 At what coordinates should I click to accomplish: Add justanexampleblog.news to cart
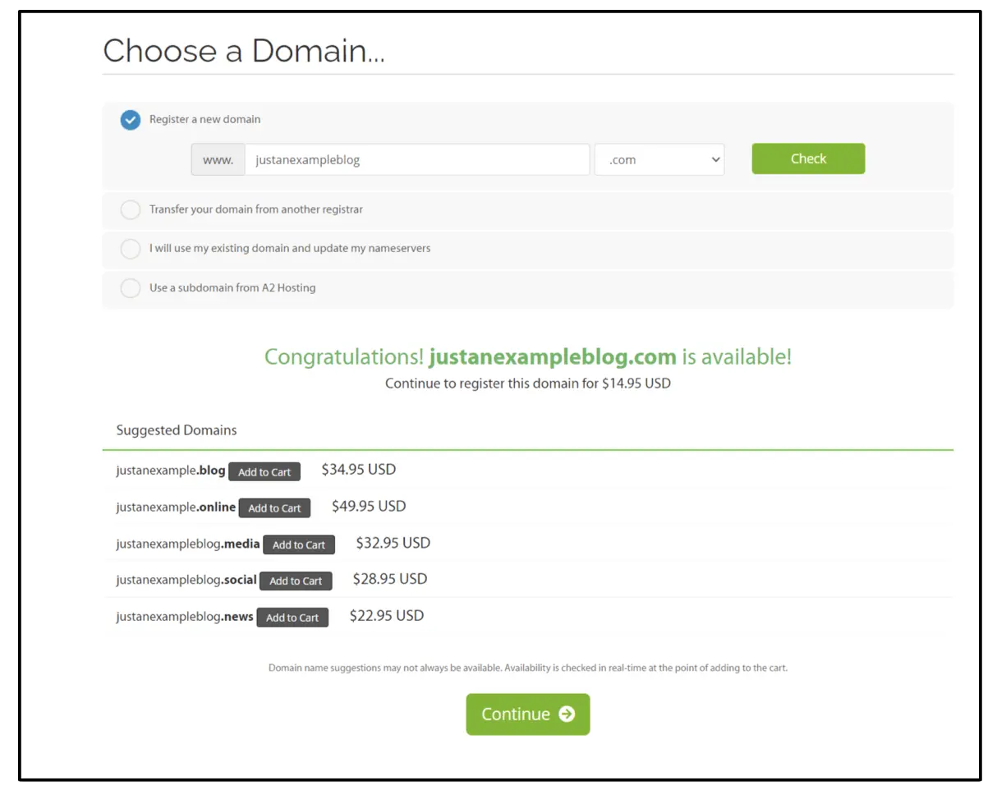pos(292,618)
